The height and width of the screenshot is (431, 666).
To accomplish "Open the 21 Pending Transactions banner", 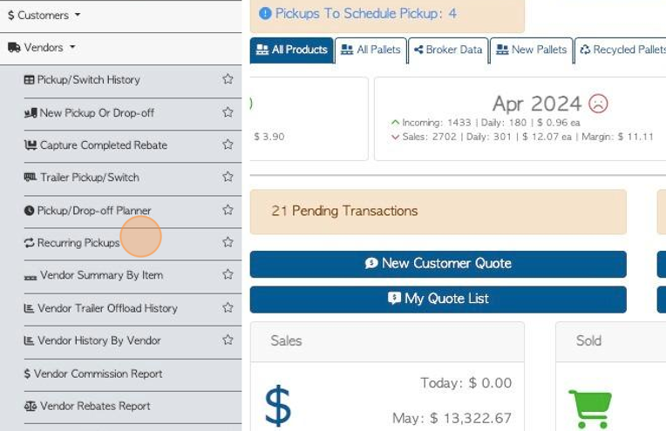I will (438, 212).
